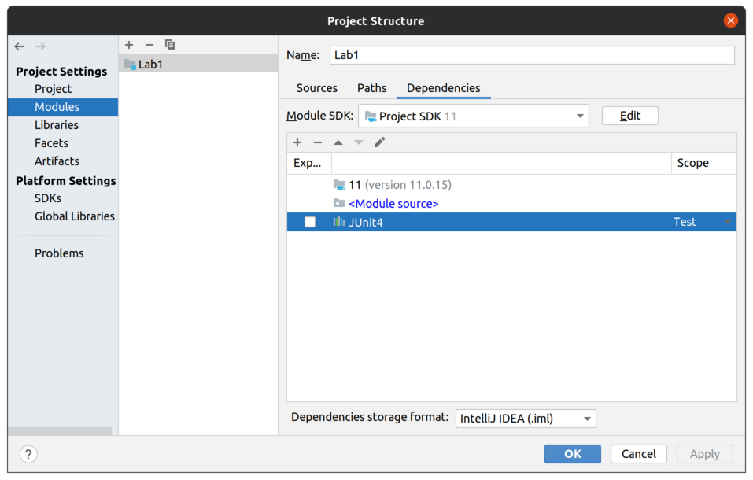Switch to the Paths tab
The width and height of the screenshot is (753, 480).
pos(372,88)
